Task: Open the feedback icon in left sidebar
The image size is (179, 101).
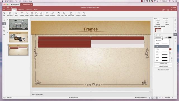Action: (4, 34)
